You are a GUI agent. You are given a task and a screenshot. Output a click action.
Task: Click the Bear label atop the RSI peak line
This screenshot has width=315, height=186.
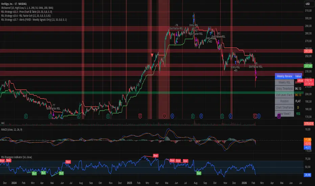coord(156,156)
